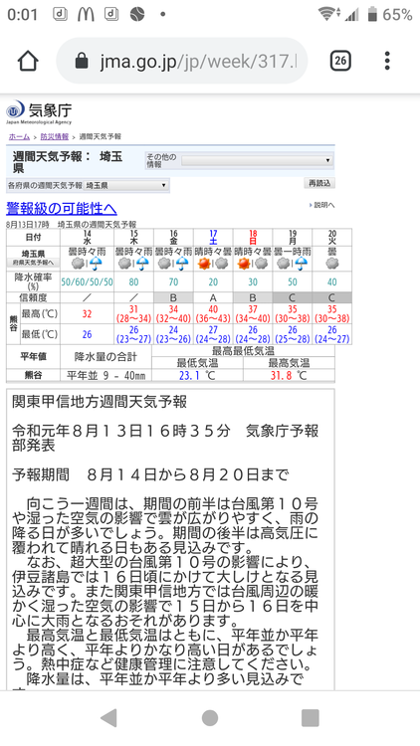Tap the URL address bar jma.go.jp
The width and height of the screenshot is (420, 746).
182,61
